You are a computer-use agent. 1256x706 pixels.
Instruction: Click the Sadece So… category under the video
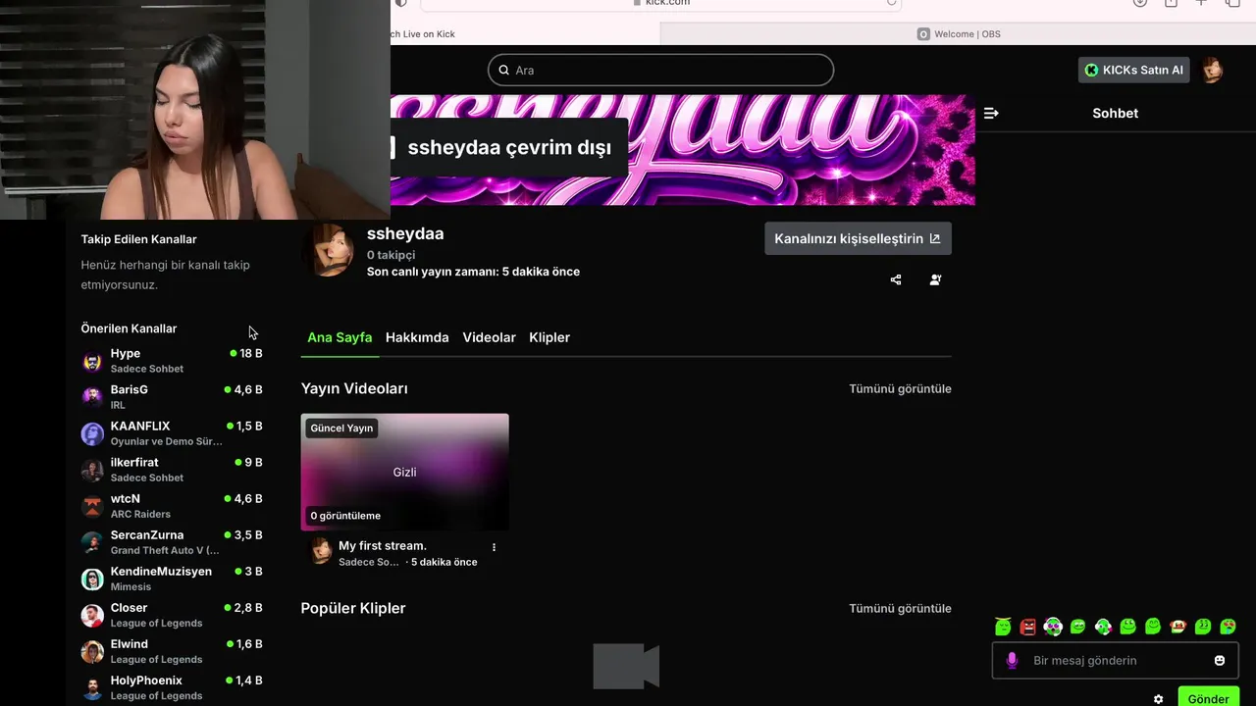click(x=369, y=562)
